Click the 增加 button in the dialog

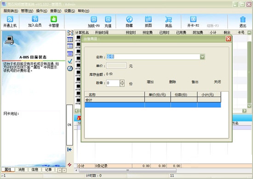(x=150, y=82)
